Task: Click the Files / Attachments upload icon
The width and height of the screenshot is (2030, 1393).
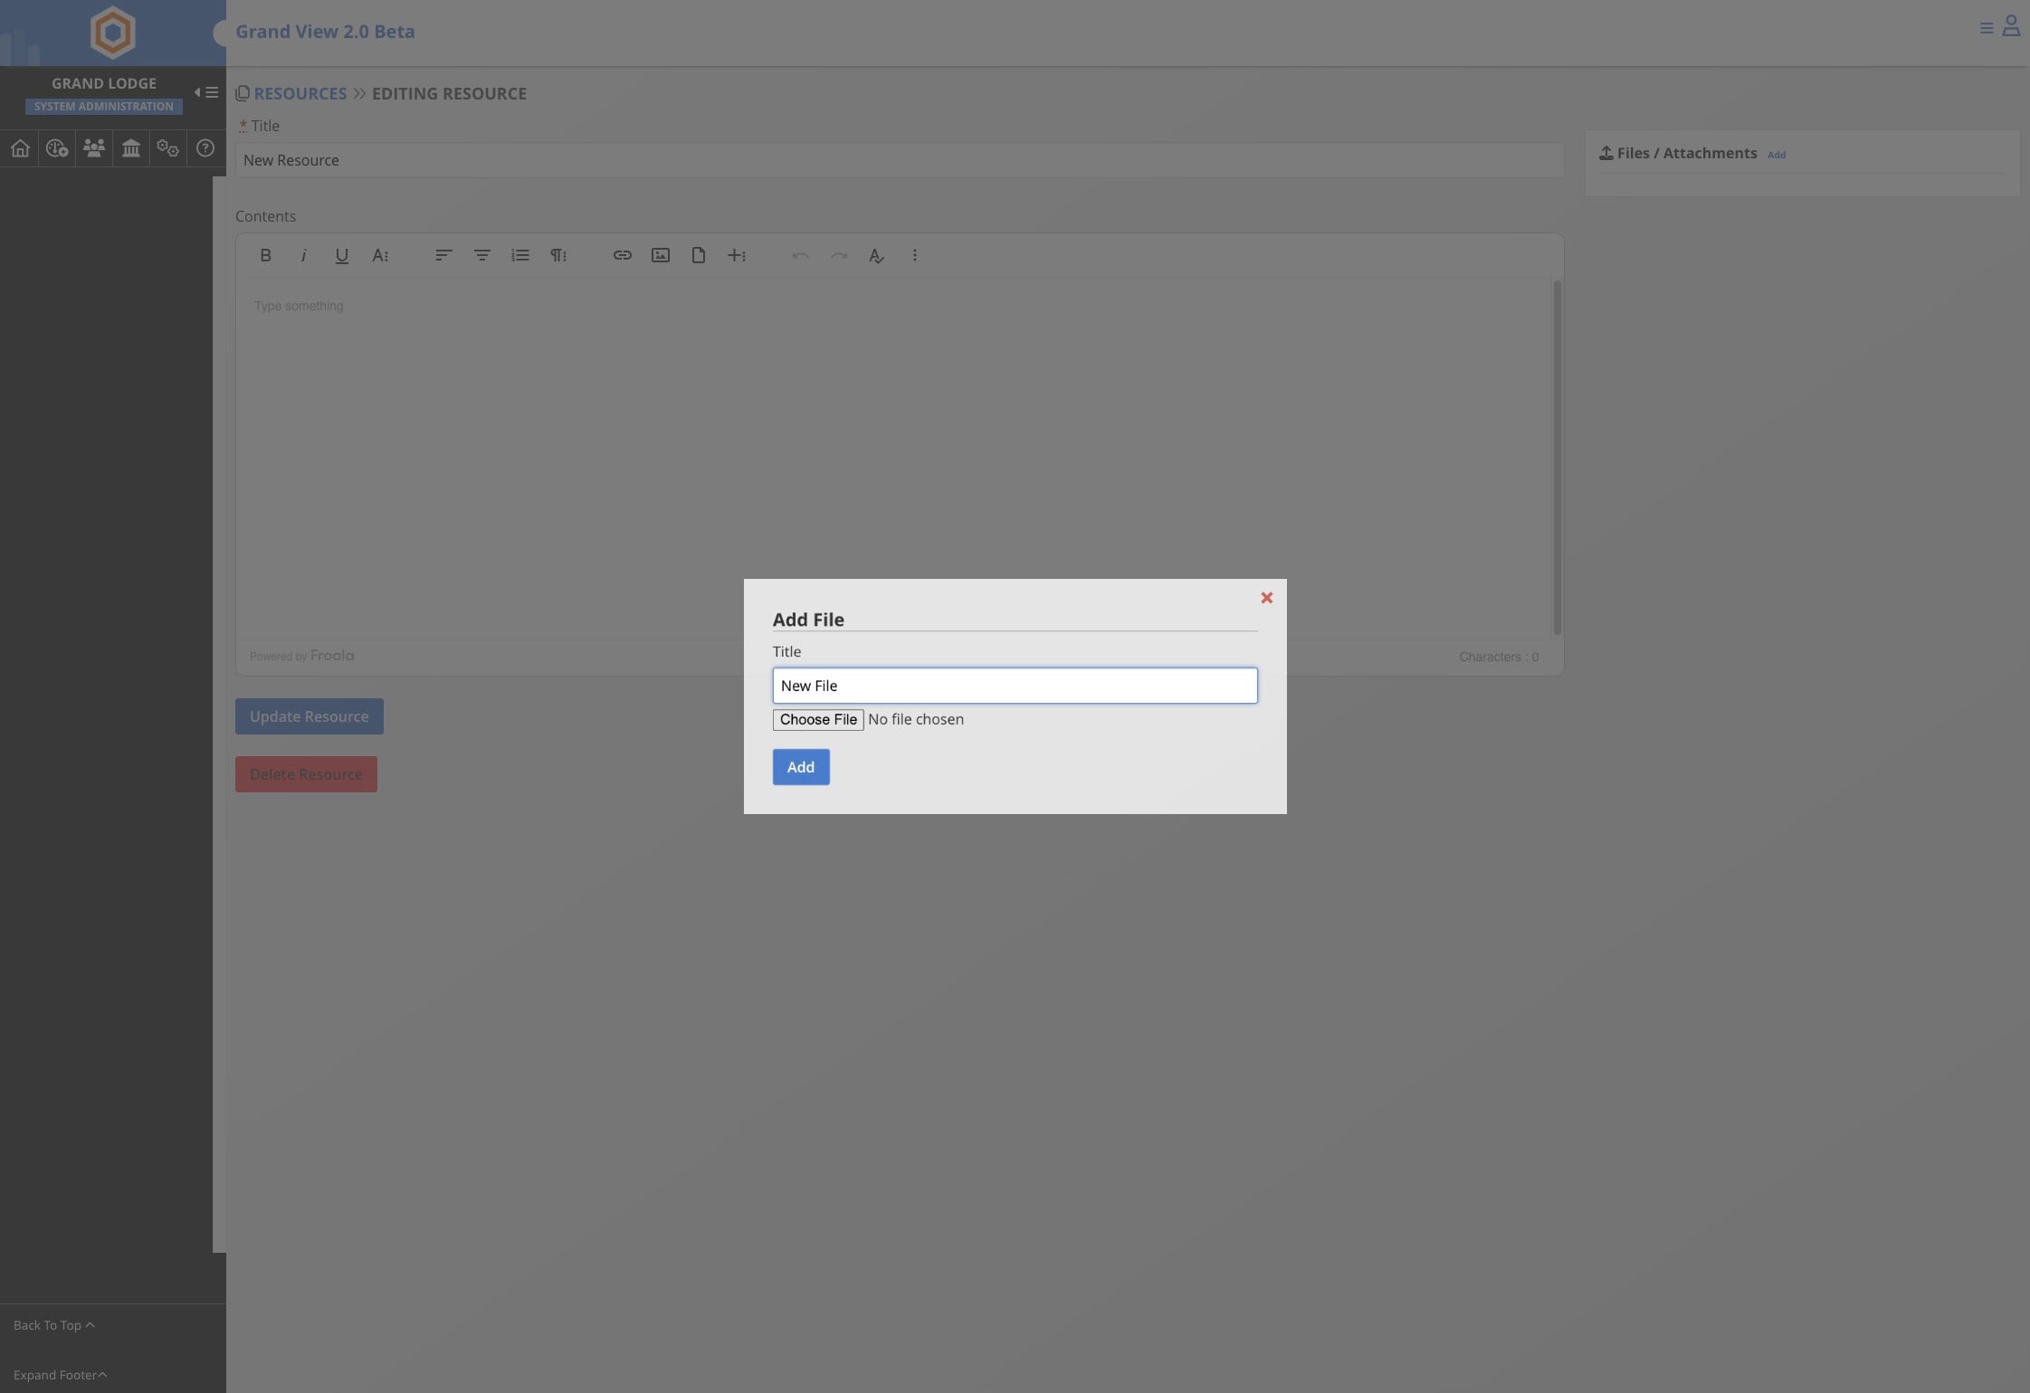Action: tap(1606, 154)
